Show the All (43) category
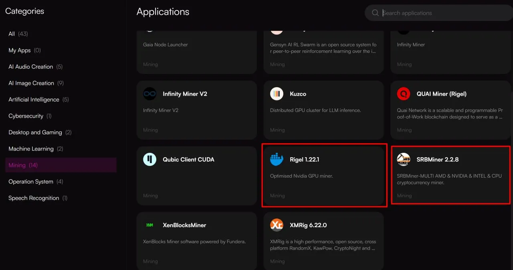513x270 pixels. point(61,34)
